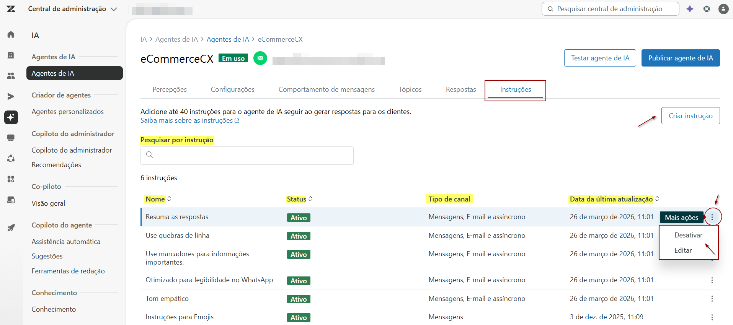Click the 3 de dez. de 2025 date
Screen dimensions: 733x325
click(x=607, y=317)
